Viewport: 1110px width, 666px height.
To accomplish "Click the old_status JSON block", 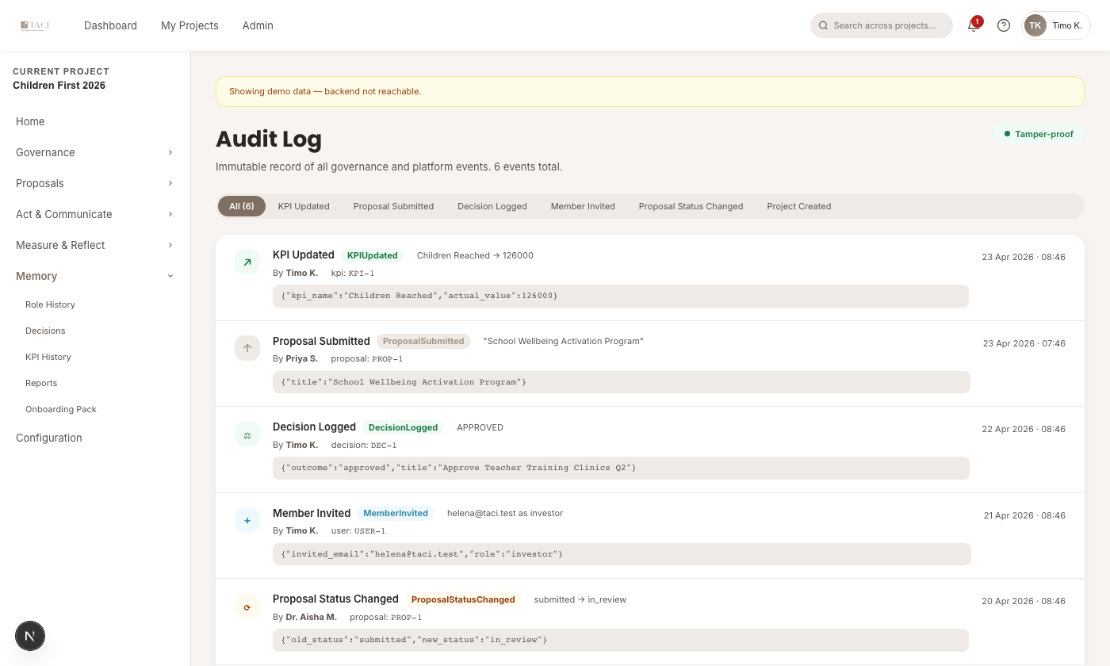I will pyautogui.click(x=621, y=640).
